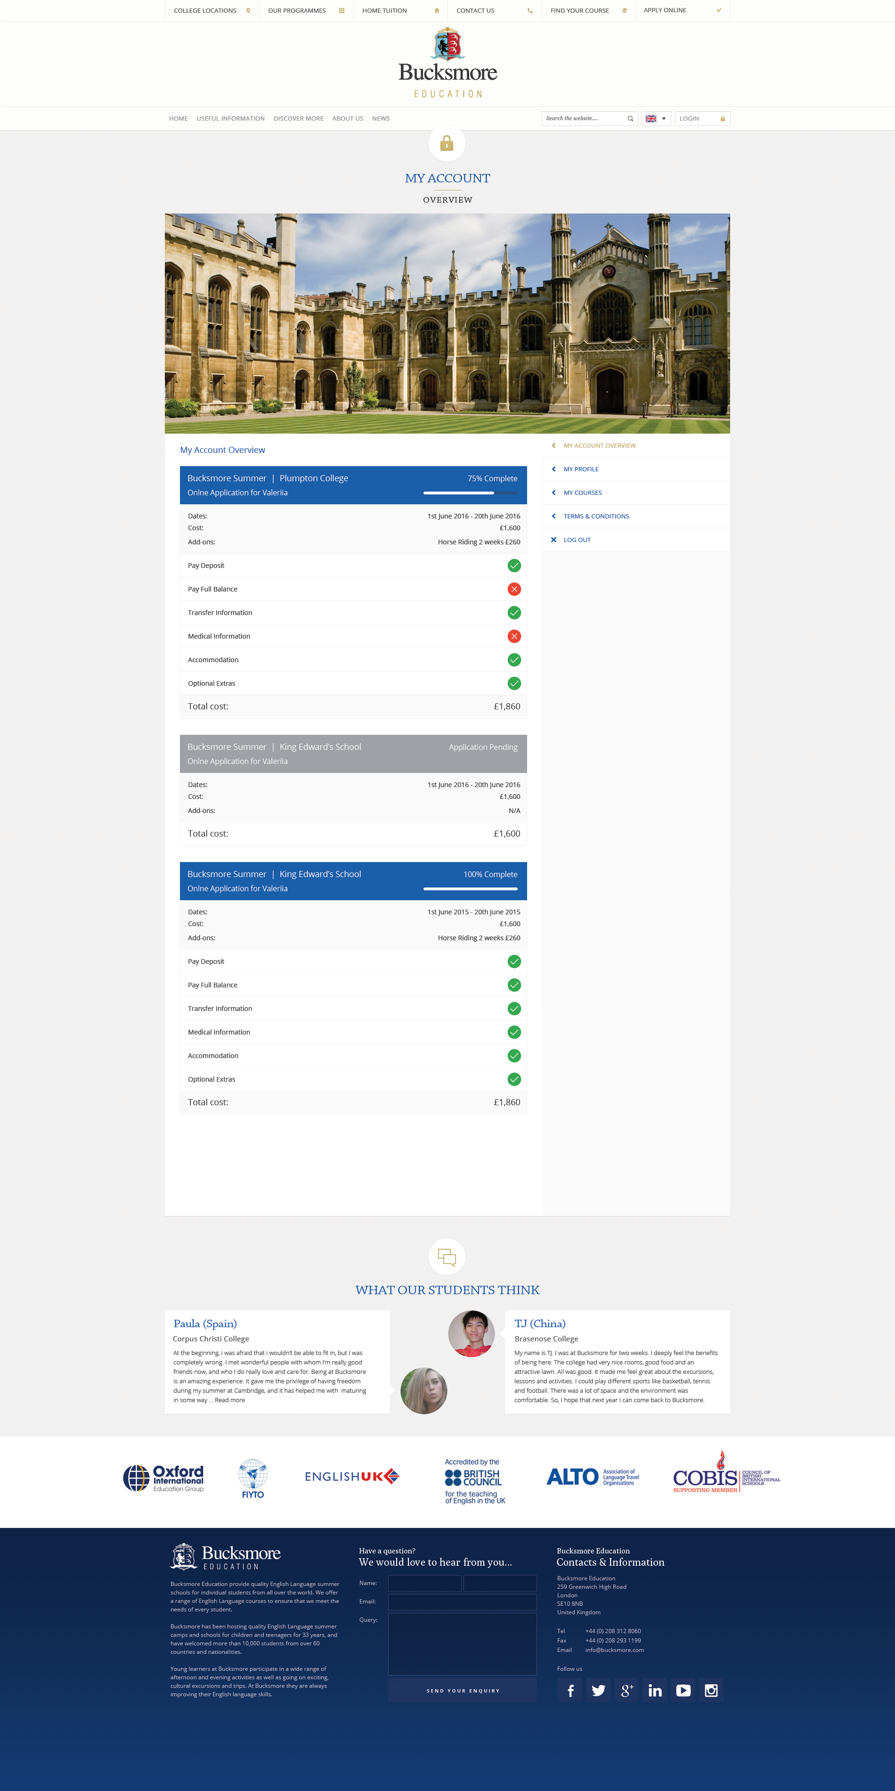The height and width of the screenshot is (1791, 895).
Task: Click Paula (Spain) testimonial heading
Action: tap(205, 1324)
